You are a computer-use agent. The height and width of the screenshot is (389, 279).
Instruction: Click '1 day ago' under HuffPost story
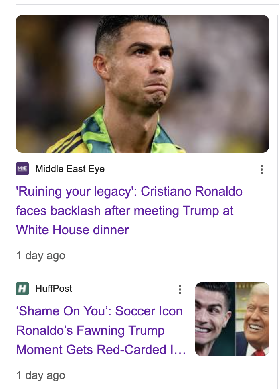pyautogui.click(x=40, y=375)
